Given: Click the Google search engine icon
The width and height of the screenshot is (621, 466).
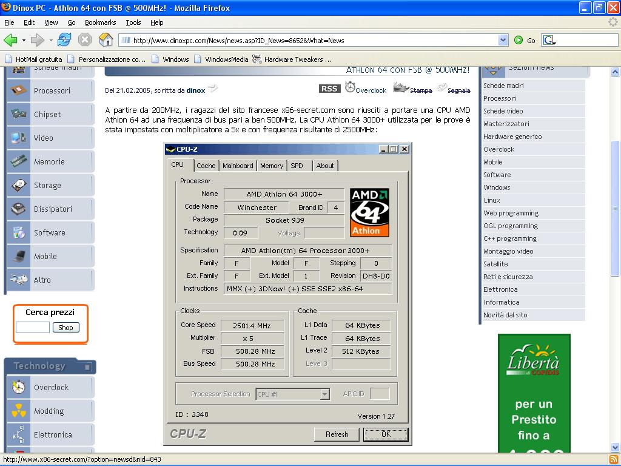Looking at the screenshot, I should coord(549,40).
